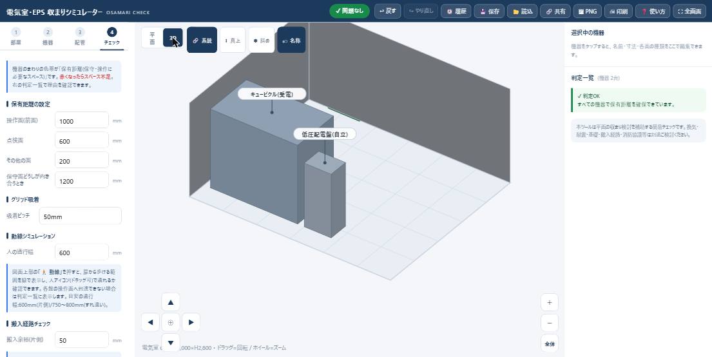
Task: Toggle the 名称 name labels
Action: (x=291, y=41)
